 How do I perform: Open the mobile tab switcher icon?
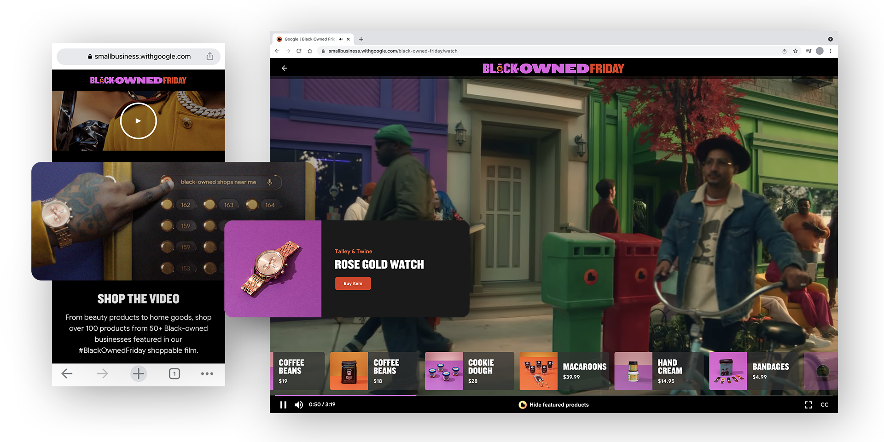coord(174,373)
